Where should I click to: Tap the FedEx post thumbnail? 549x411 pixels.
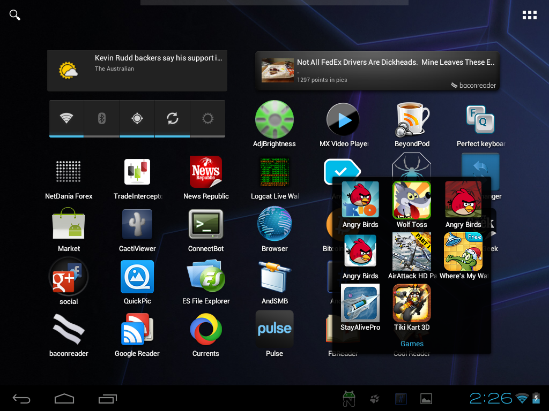click(277, 71)
